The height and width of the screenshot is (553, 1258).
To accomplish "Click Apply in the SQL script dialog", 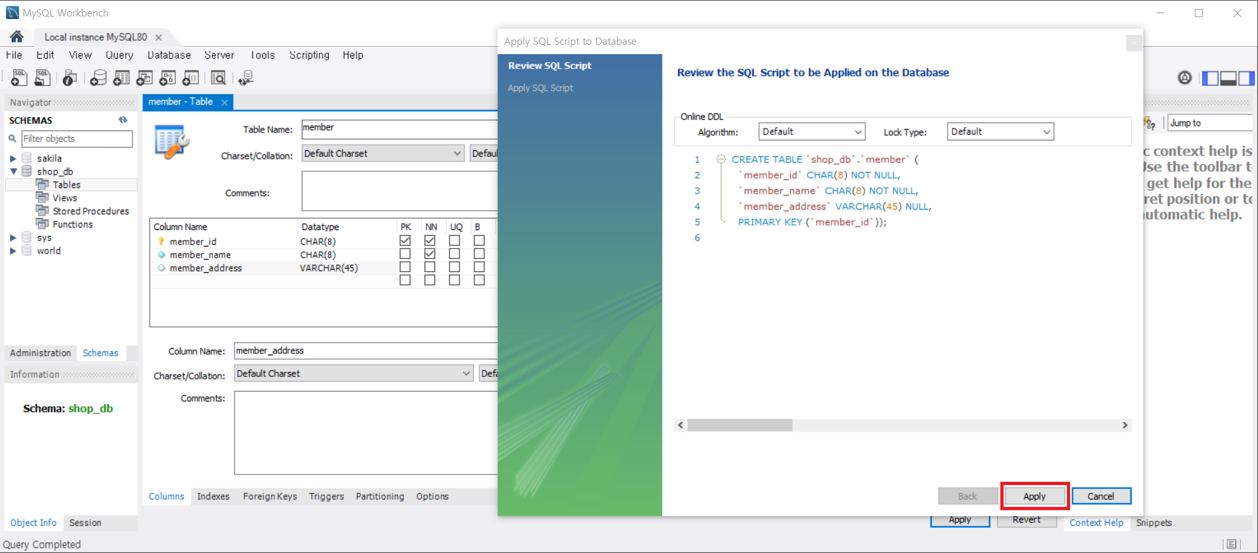I will point(1035,496).
